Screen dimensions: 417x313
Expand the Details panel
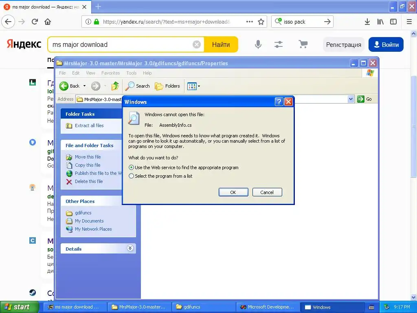pos(130,248)
